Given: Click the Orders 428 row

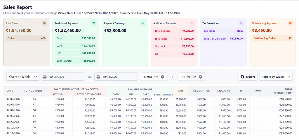Looking at the screenshot, I should (27, 38).
